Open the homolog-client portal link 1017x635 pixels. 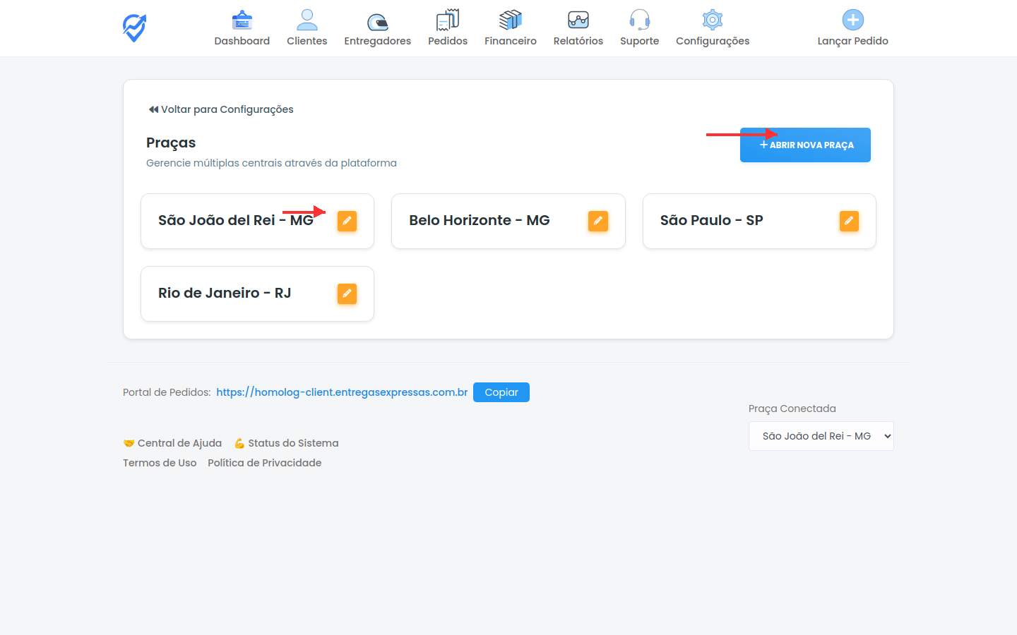pos(342,392)
